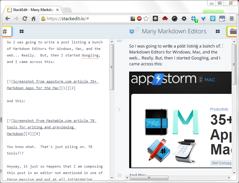Bookmark page with the star icon

146,19
